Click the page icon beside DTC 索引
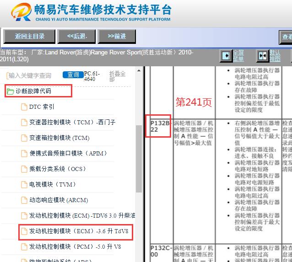The height and width of the screenshot is (262, 292). pos(24,107)
